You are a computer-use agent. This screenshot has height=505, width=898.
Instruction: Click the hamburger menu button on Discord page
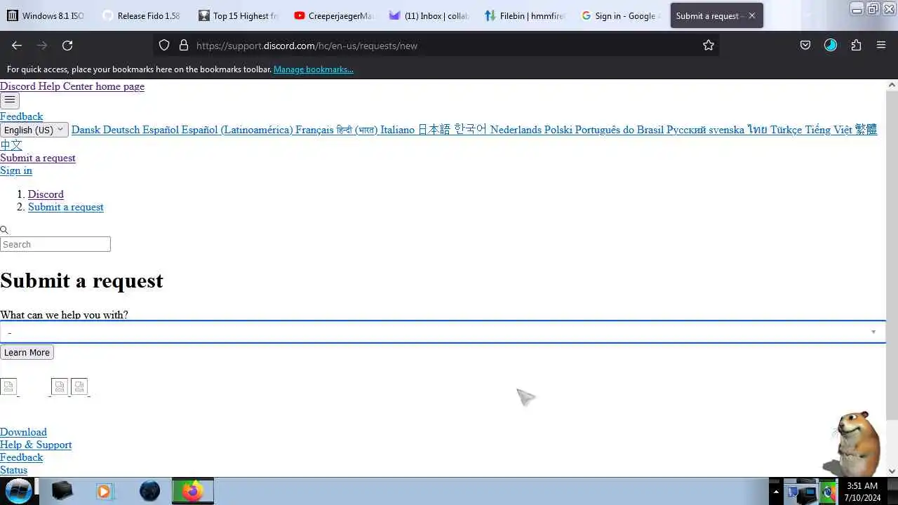point(10,100)
